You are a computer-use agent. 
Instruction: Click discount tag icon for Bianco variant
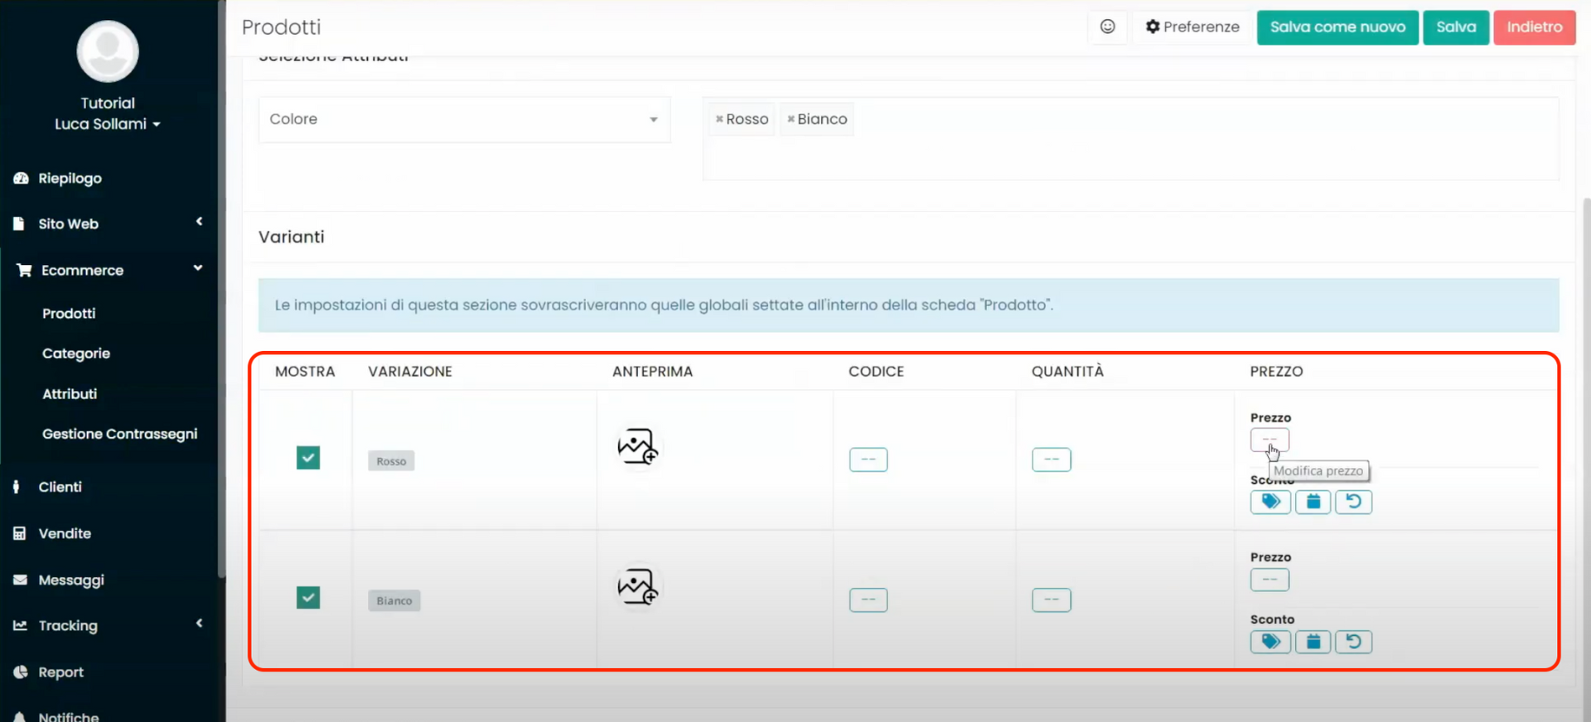[x=1270, y=642]
